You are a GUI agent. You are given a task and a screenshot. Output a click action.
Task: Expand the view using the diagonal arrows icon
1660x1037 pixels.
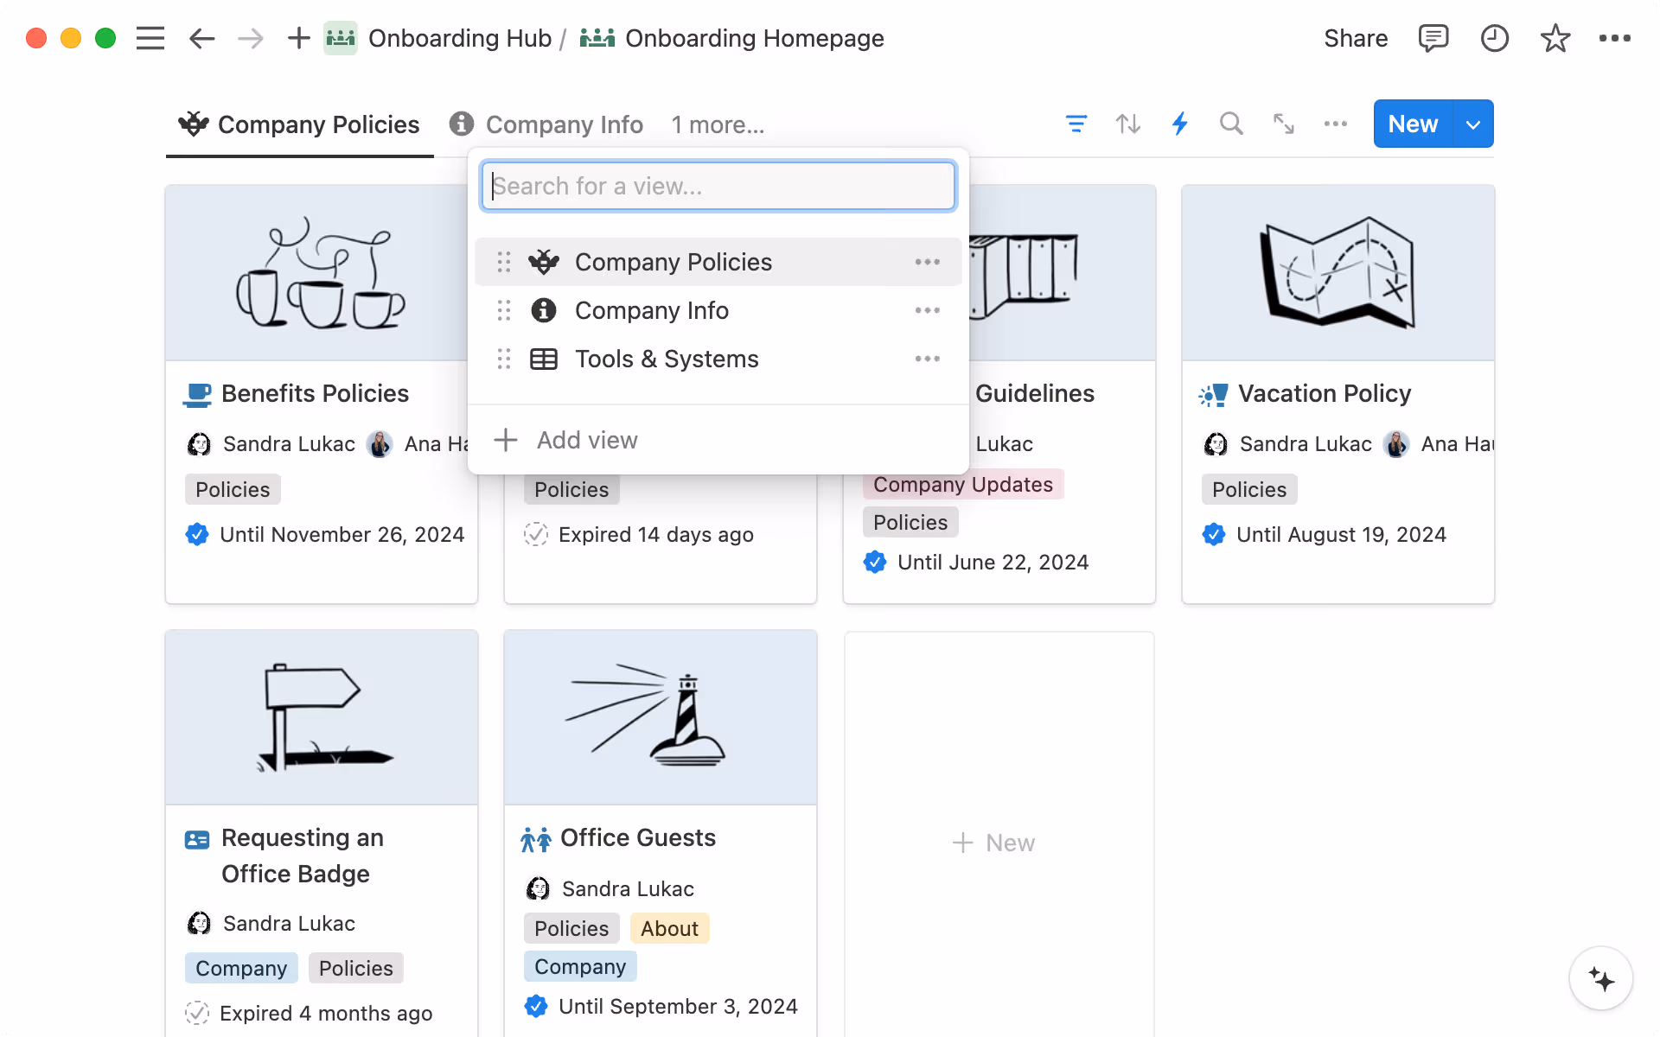coord(1283,124)
